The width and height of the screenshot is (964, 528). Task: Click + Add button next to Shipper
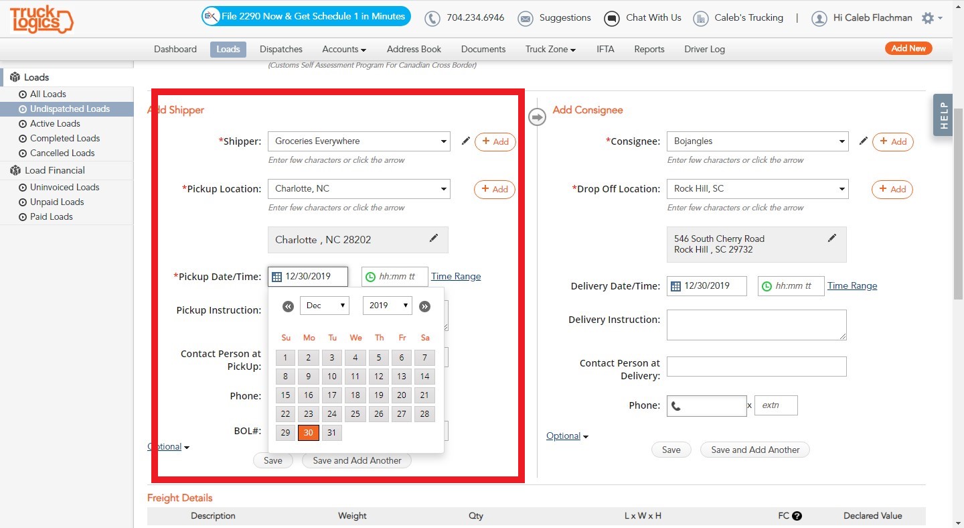[x=495, y=141]
